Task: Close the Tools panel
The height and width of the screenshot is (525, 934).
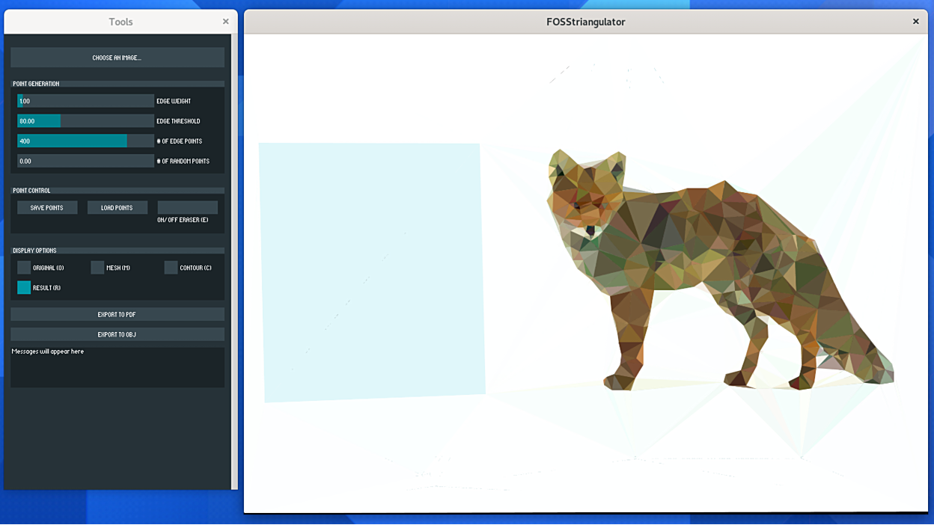Action: coord(225,22)
